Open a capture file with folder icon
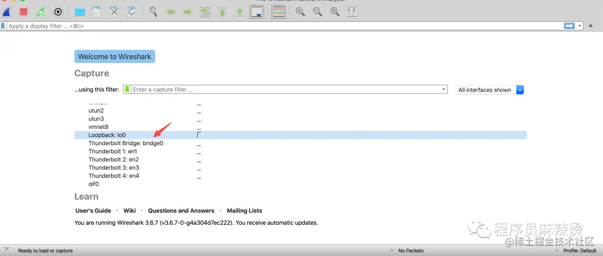603x256 pixels. click(80, 12)
